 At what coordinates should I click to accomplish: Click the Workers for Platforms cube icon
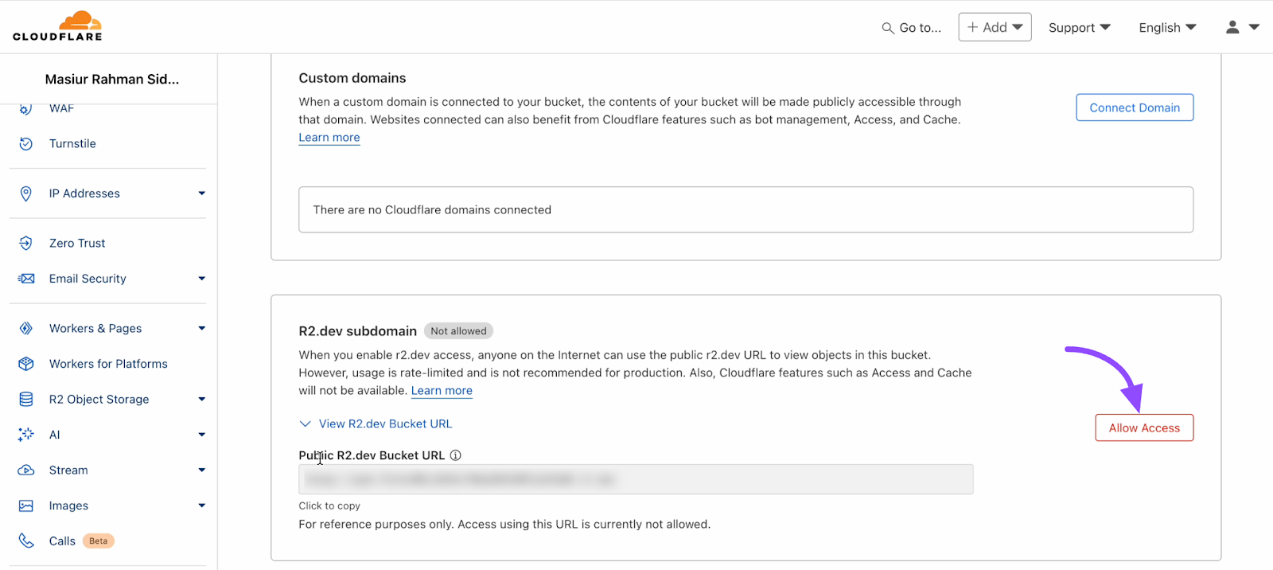(26, 364)
